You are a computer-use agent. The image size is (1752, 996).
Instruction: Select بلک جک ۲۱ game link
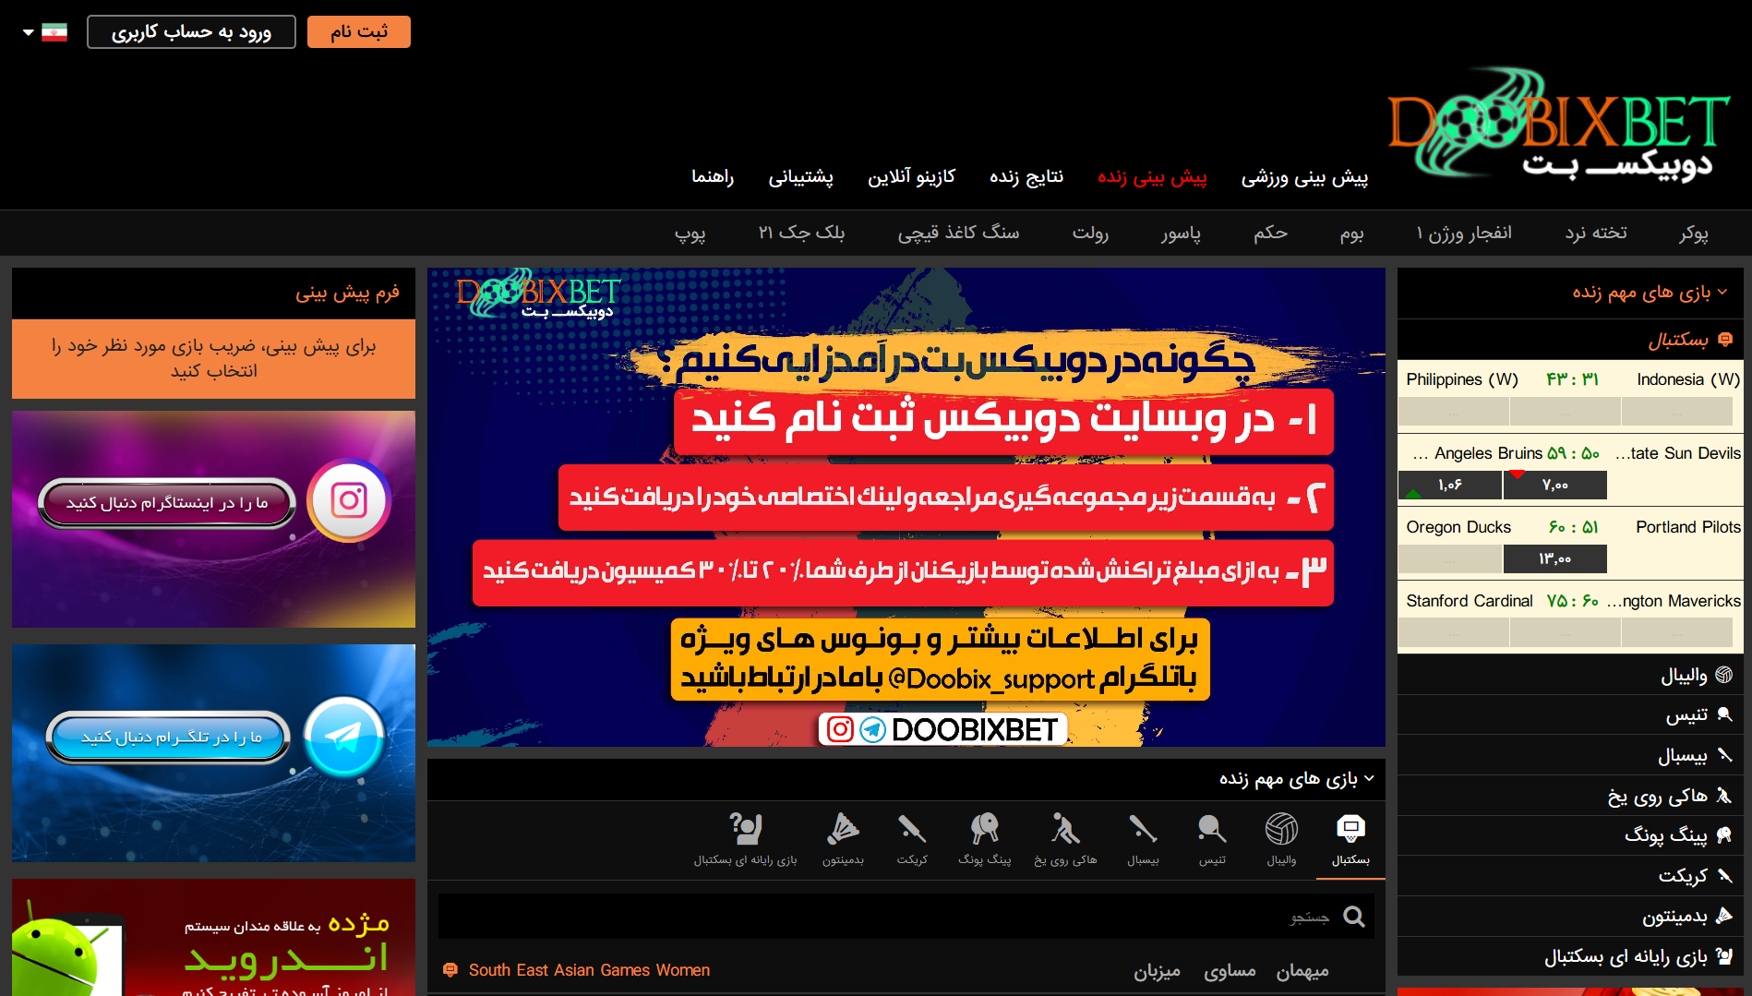(801, 233)
